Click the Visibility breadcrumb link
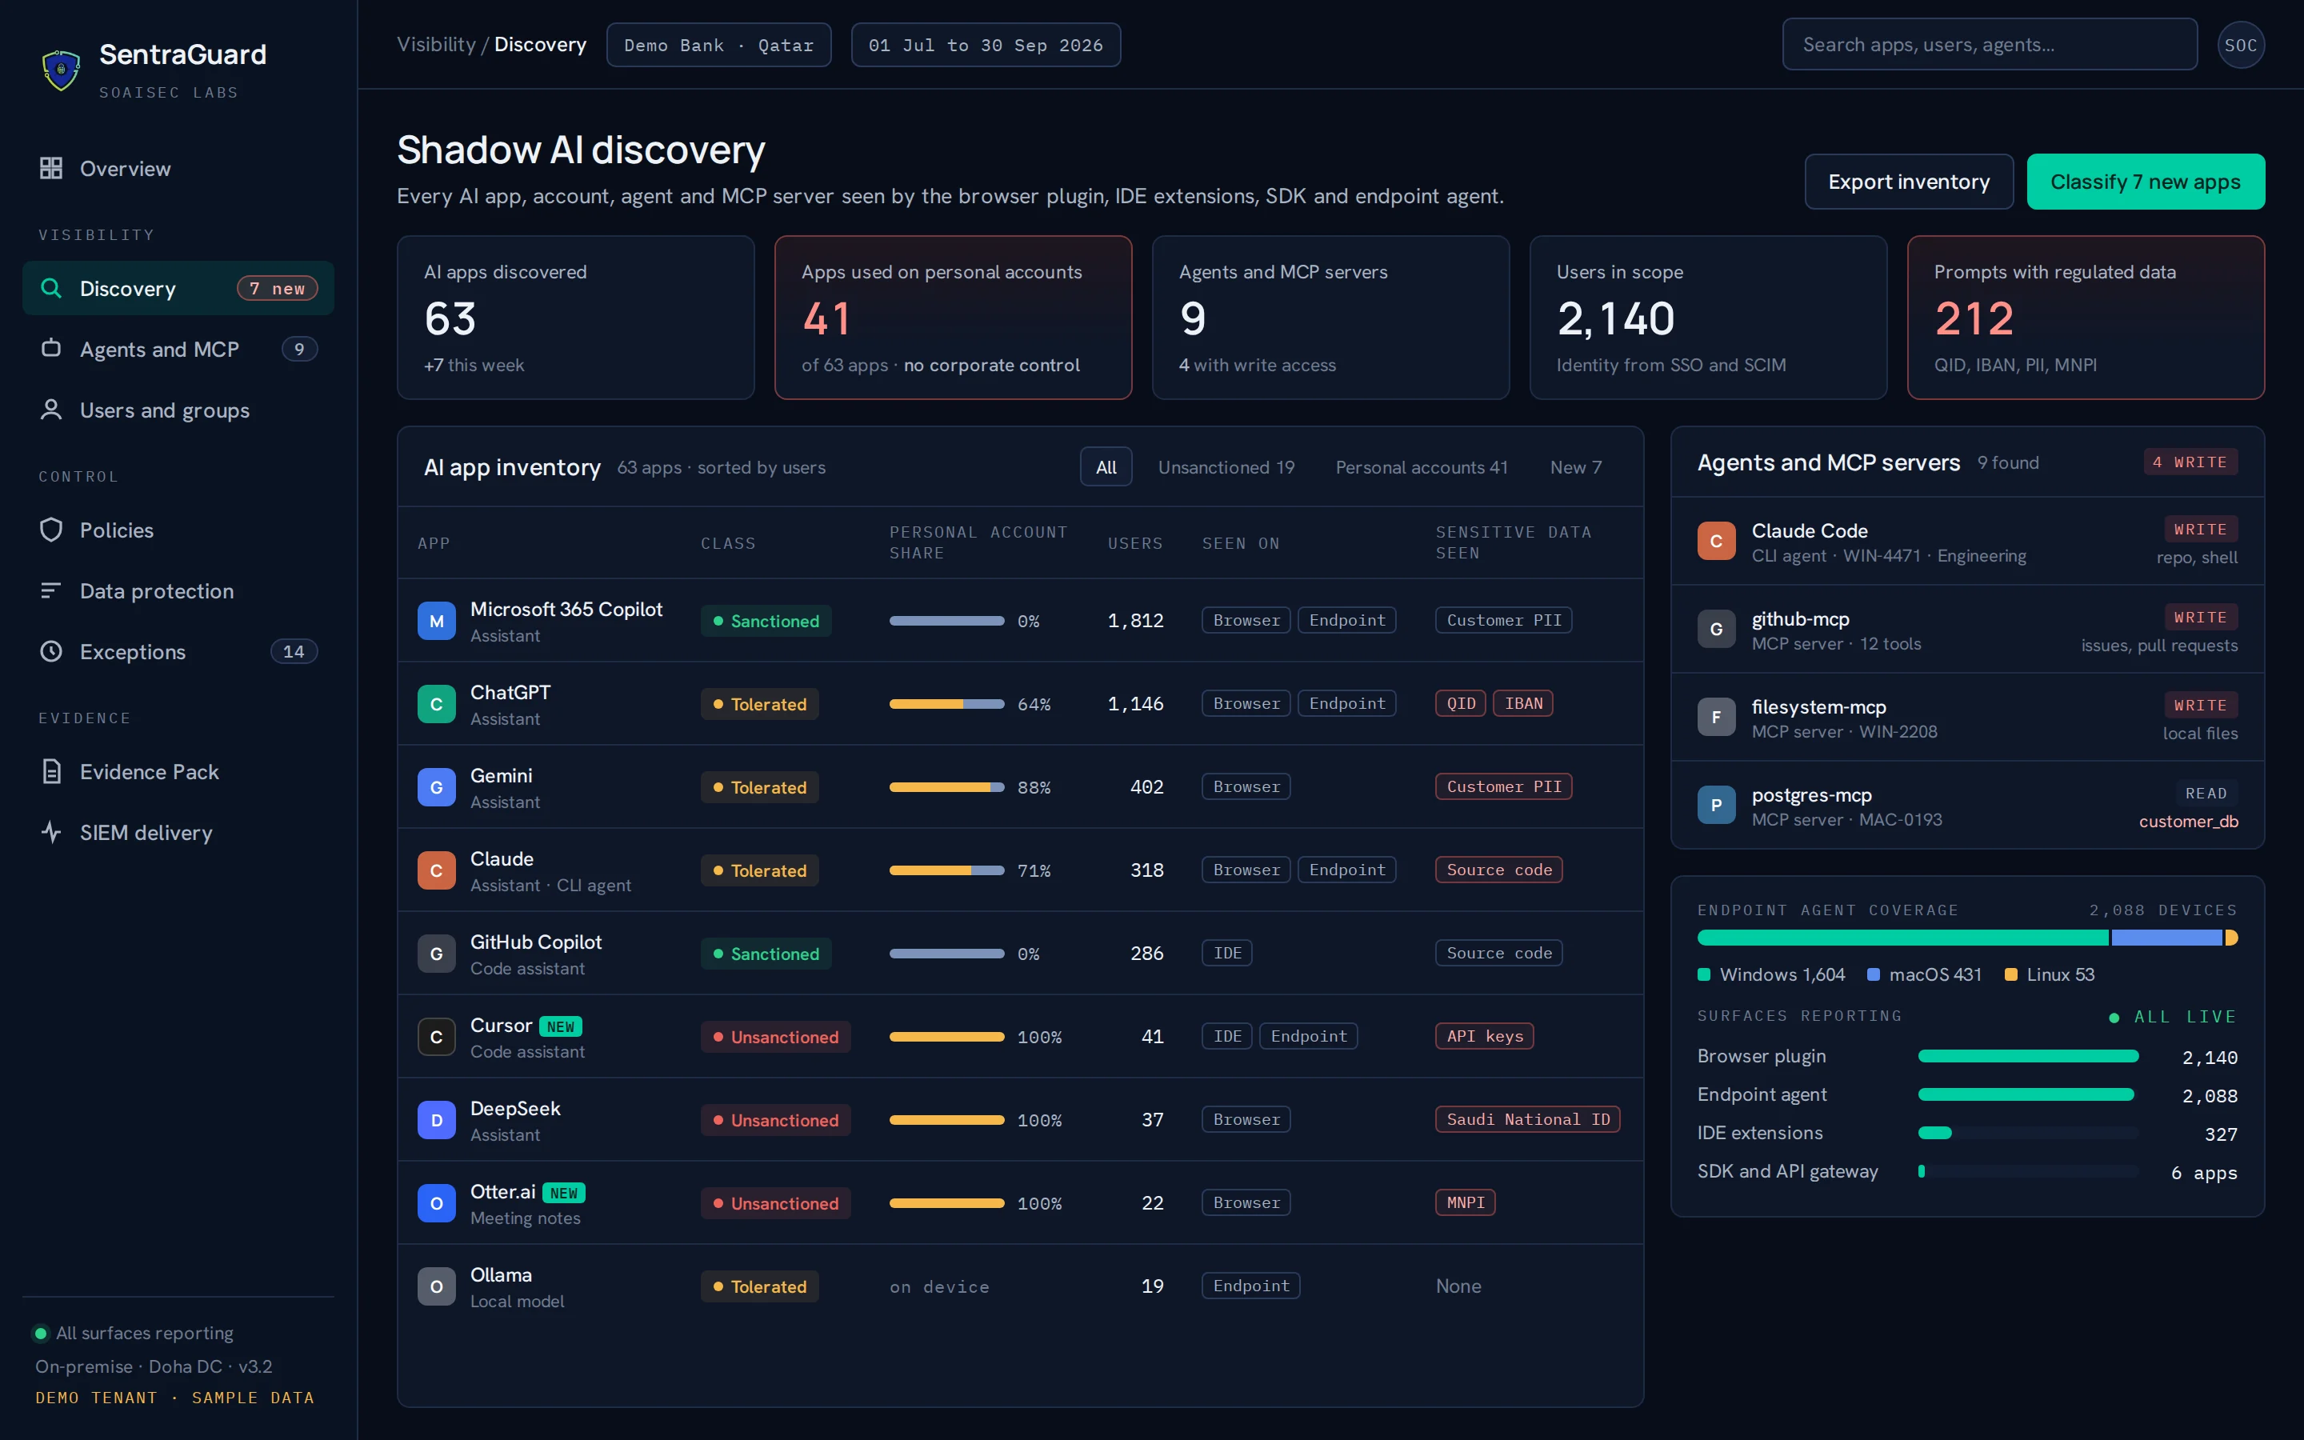 (x=436, y=45)
